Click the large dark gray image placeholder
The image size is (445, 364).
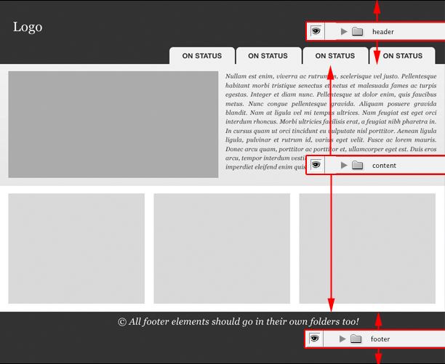[x=113, y=124]
